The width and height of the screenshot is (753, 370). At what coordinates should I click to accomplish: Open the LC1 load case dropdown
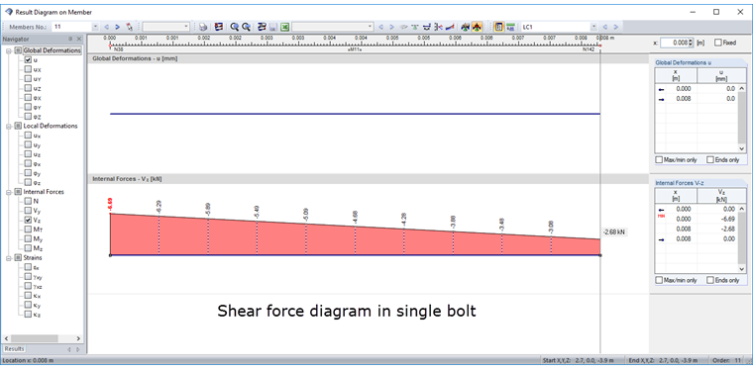594,27
